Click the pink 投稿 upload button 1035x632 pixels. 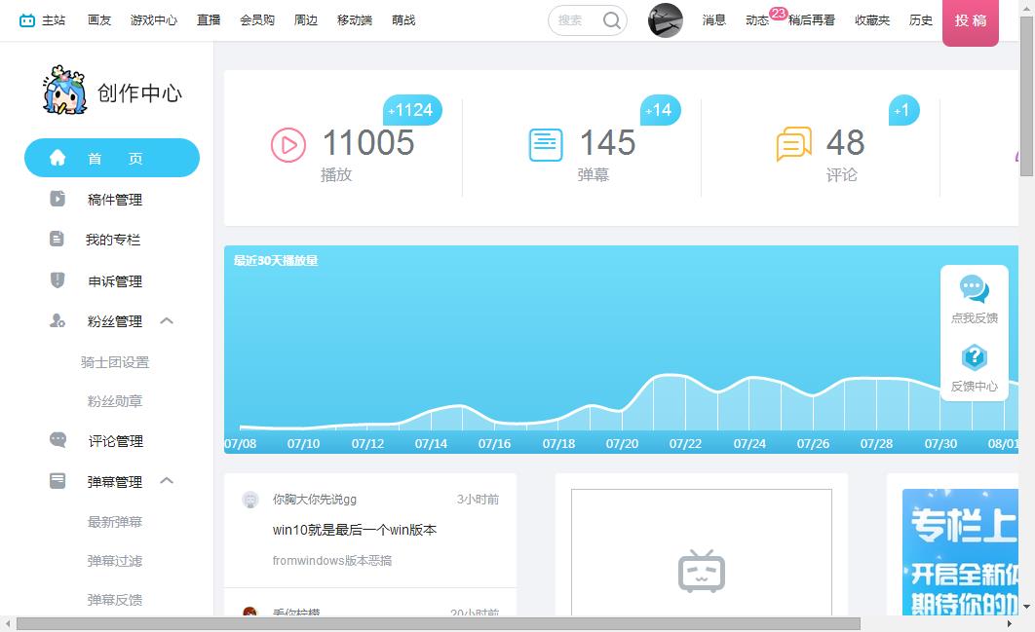tap(971, 21)
